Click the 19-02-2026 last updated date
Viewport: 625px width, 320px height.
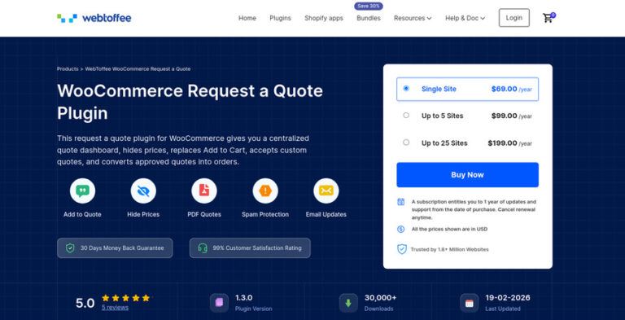[508, 298]
